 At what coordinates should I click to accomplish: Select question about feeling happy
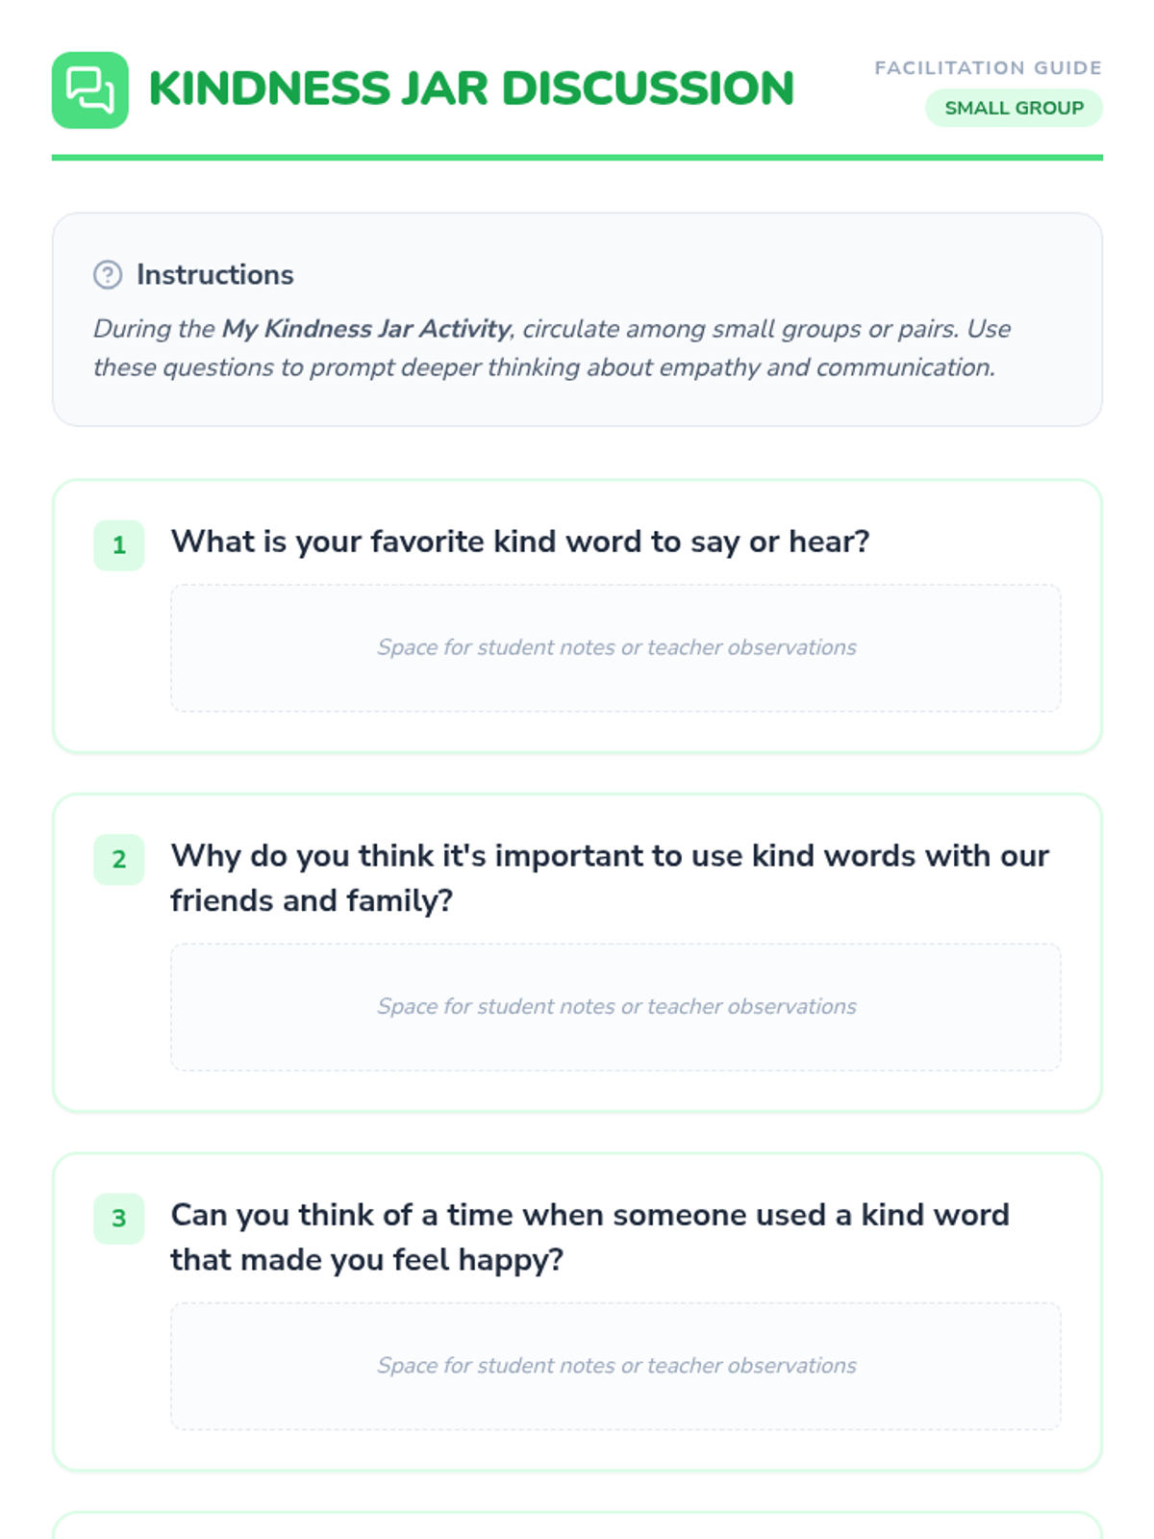590,1236
